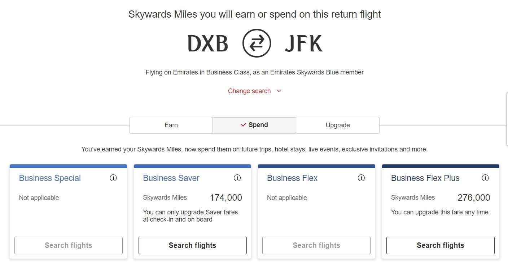This screenshot has width=508, height=273.
Task: Click the Business Flex info icon
Action: (361, 178)
